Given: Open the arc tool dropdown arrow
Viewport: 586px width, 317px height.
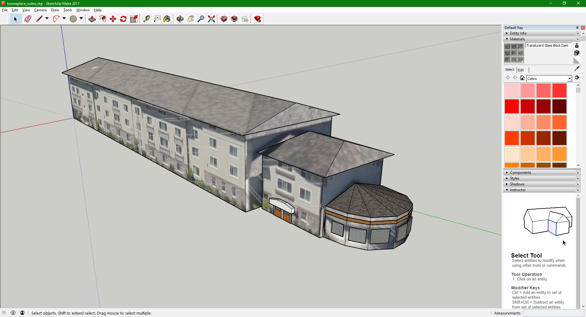Looking at the screenshot, I should (64, 19).
